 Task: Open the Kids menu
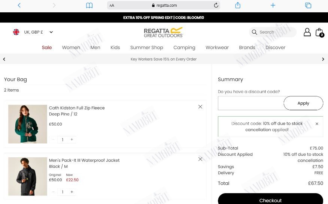coord(115,47)
